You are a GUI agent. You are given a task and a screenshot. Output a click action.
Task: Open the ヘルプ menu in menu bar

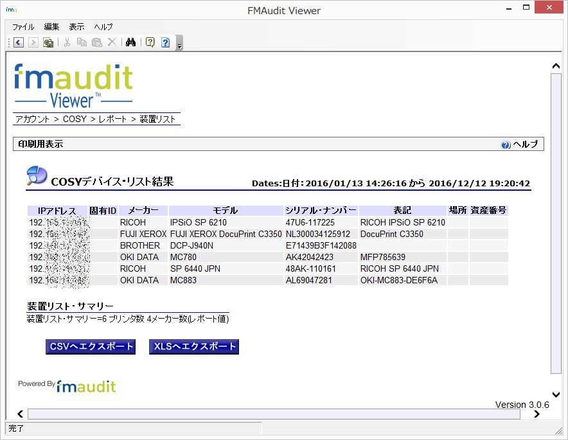point(103,27)
